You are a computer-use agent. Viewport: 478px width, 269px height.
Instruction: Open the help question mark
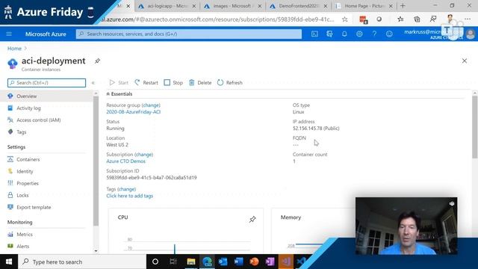coord(374,34)
